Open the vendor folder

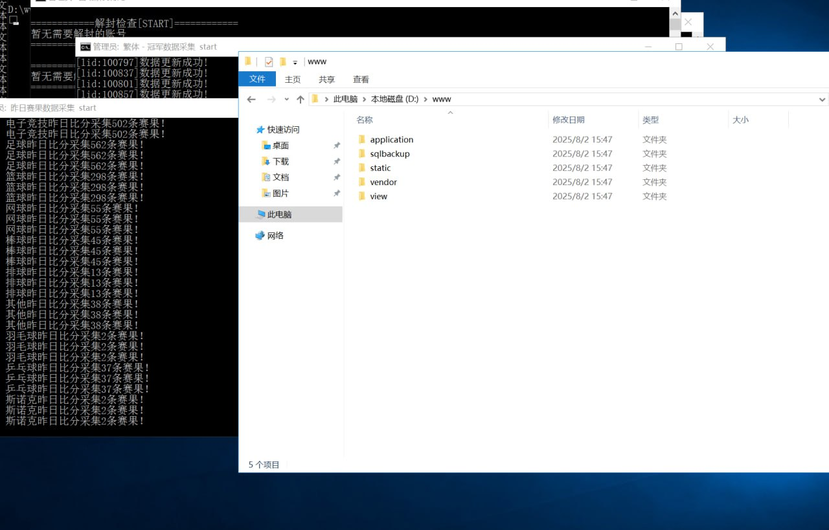click(x=383, y=182)
